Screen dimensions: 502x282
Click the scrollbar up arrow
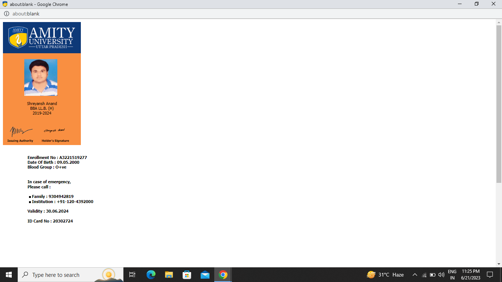(499, 22)
